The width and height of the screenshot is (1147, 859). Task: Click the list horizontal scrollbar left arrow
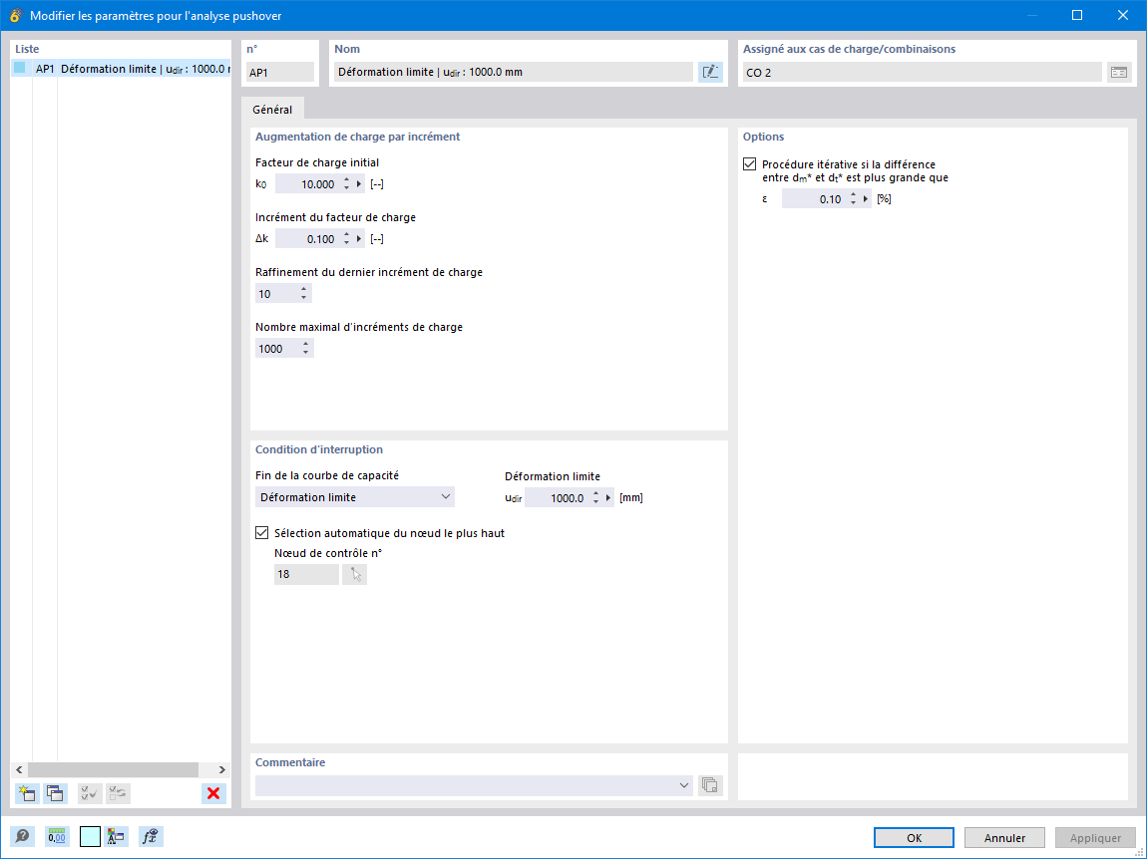click(20, 769)
